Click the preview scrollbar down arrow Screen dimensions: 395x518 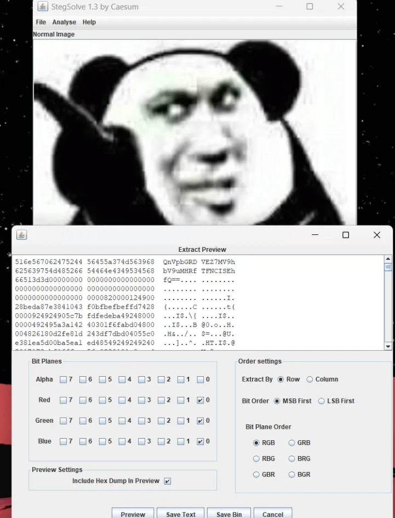(388, 346)
